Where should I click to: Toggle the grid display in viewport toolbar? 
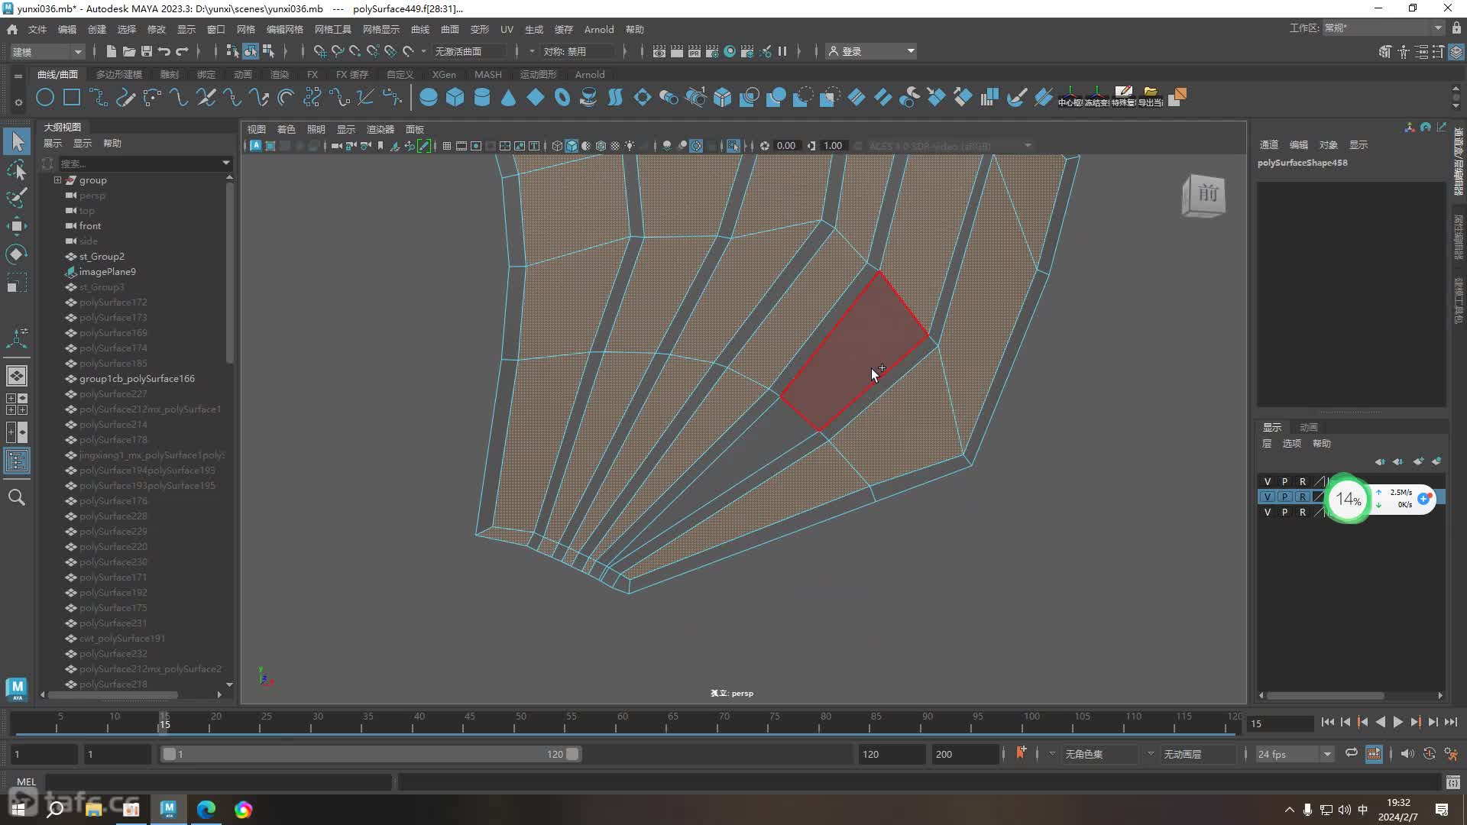(x=447, y=146)
